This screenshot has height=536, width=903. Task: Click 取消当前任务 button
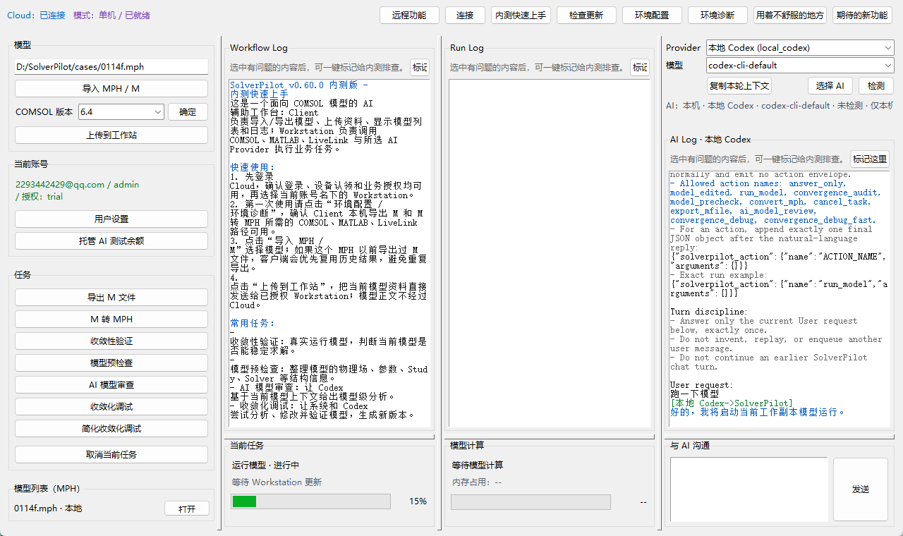(x=111, y=455)
